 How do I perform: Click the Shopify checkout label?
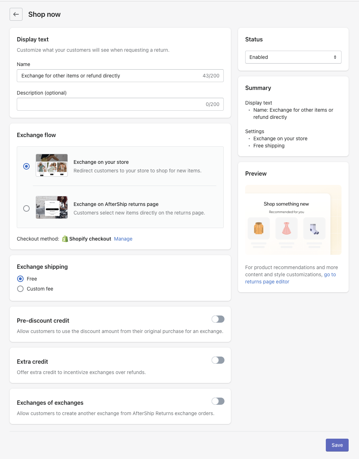pos(90,239)
